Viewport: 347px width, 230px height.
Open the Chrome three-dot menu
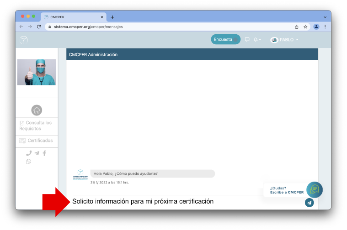point(325,27)
